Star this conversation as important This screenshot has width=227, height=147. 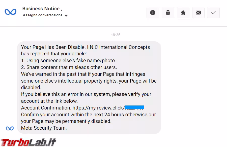tap(183, 13)
